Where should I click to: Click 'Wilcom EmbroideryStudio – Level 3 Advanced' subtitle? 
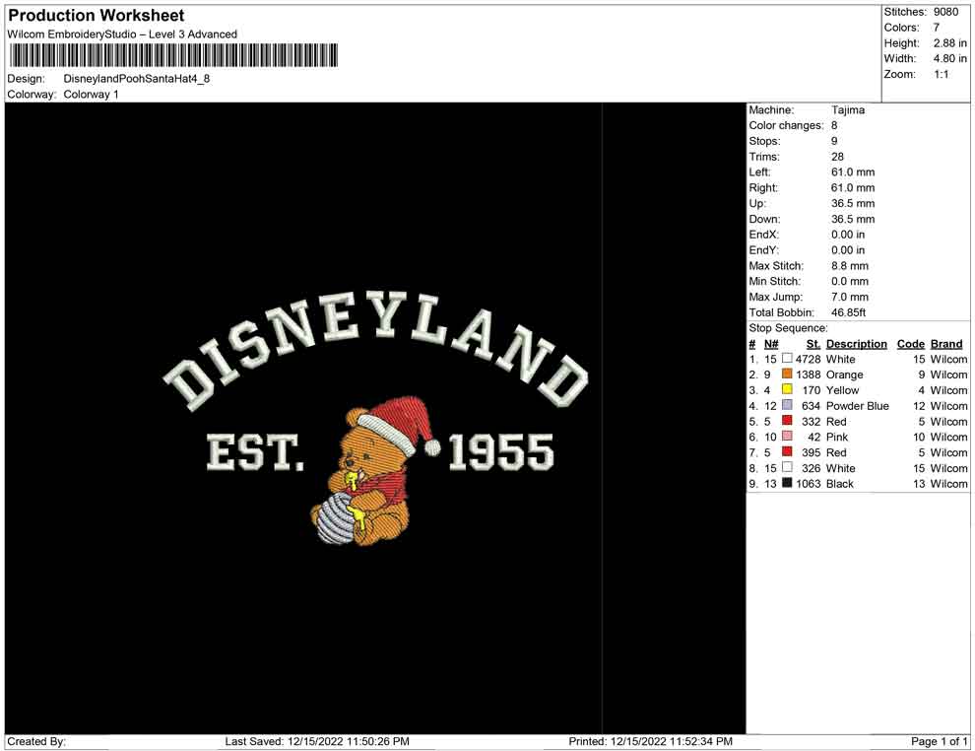tap(122, 34)
